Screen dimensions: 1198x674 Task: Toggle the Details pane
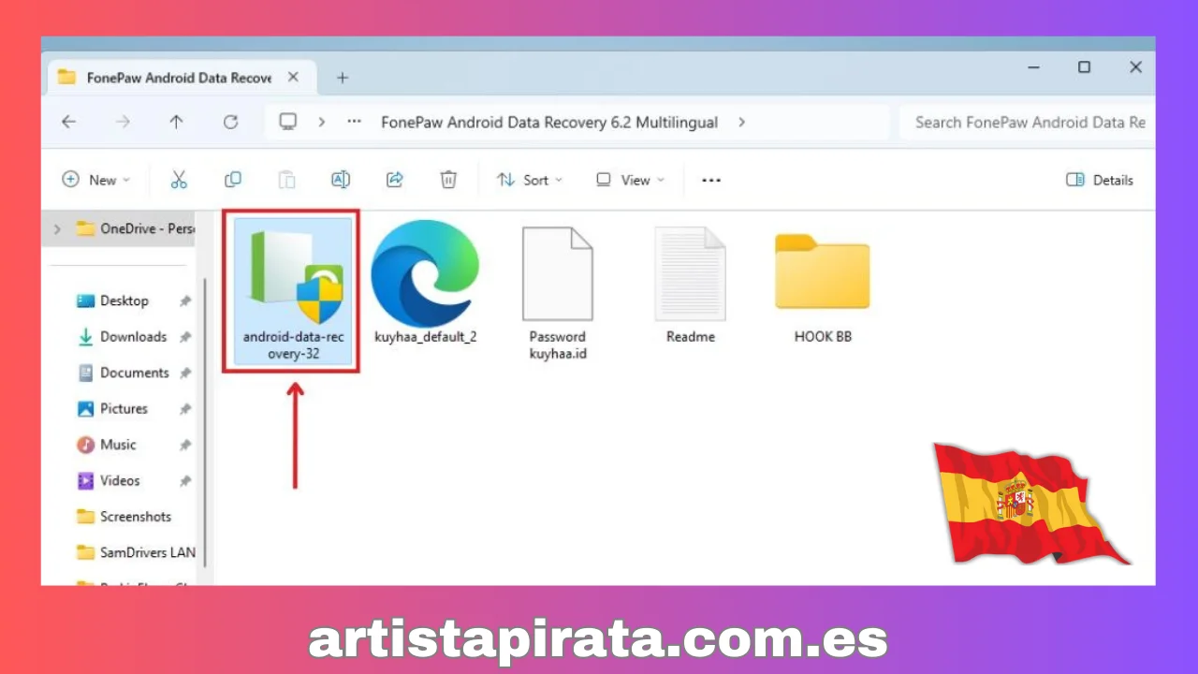coord(1100,180)
